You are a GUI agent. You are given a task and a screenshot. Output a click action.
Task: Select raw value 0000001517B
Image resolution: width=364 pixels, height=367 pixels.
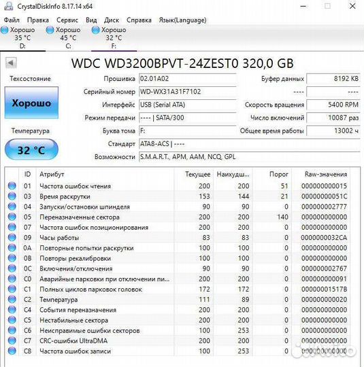tap(324, 289)
